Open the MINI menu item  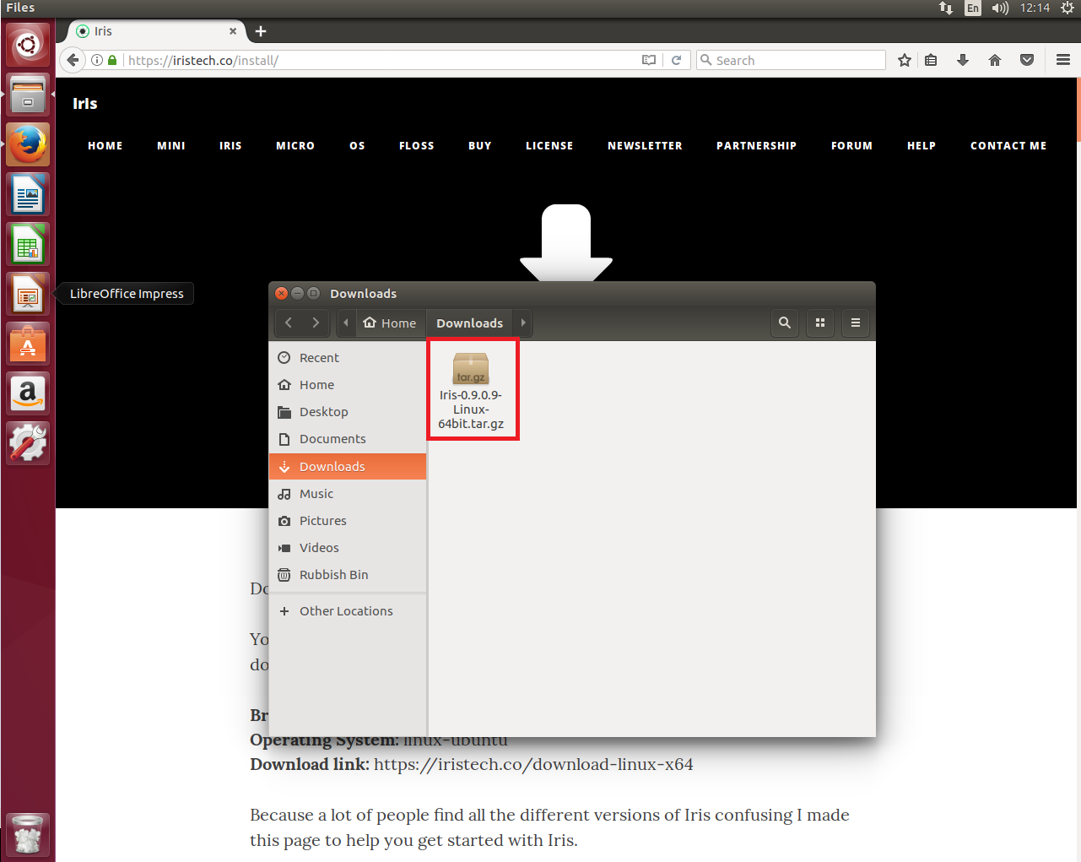tap(171, 146)
